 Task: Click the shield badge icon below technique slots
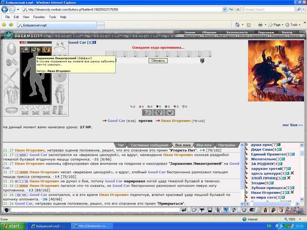202,61
